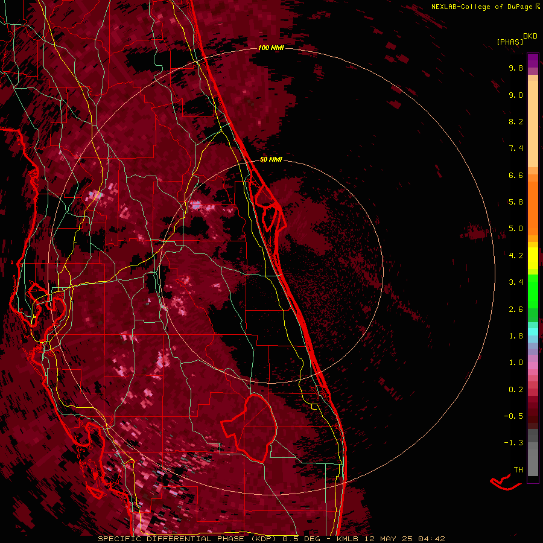Pick the yellow segment of the color bar
This screenshot has height=543, width=543.
pos(533,258)
